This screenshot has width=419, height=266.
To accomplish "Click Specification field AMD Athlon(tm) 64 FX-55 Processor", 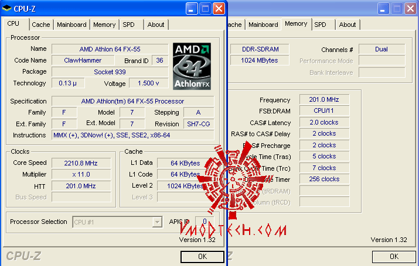I will (133, 101).
